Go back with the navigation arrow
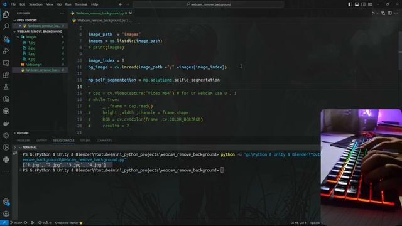 coord(121,4)
